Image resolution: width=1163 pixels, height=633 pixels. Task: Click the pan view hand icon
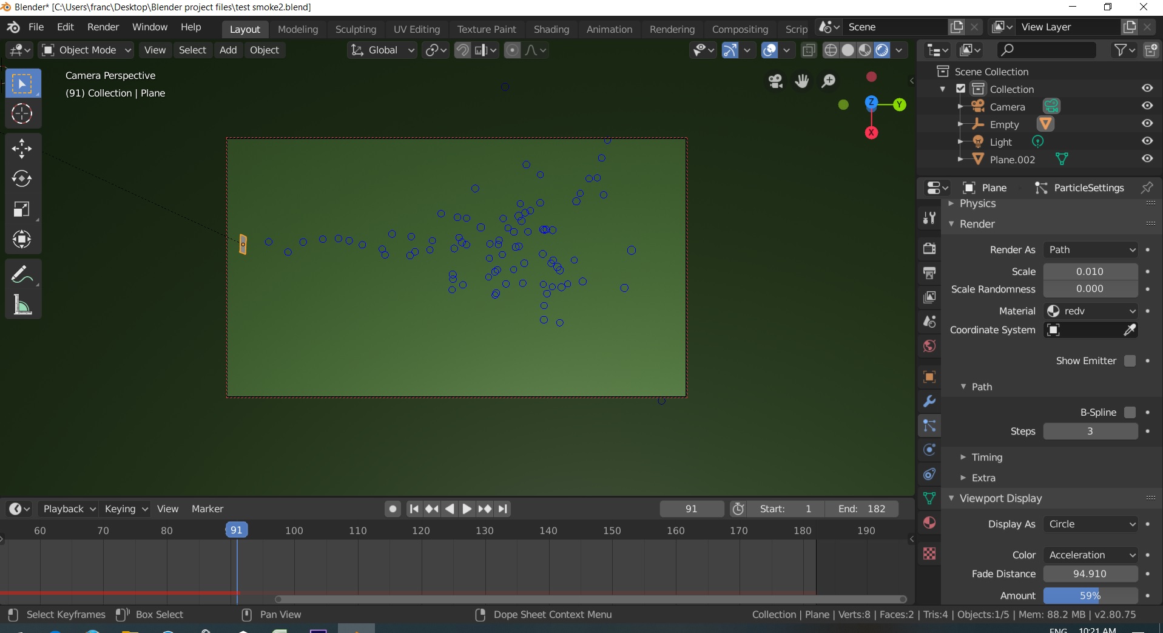[802, 81]
